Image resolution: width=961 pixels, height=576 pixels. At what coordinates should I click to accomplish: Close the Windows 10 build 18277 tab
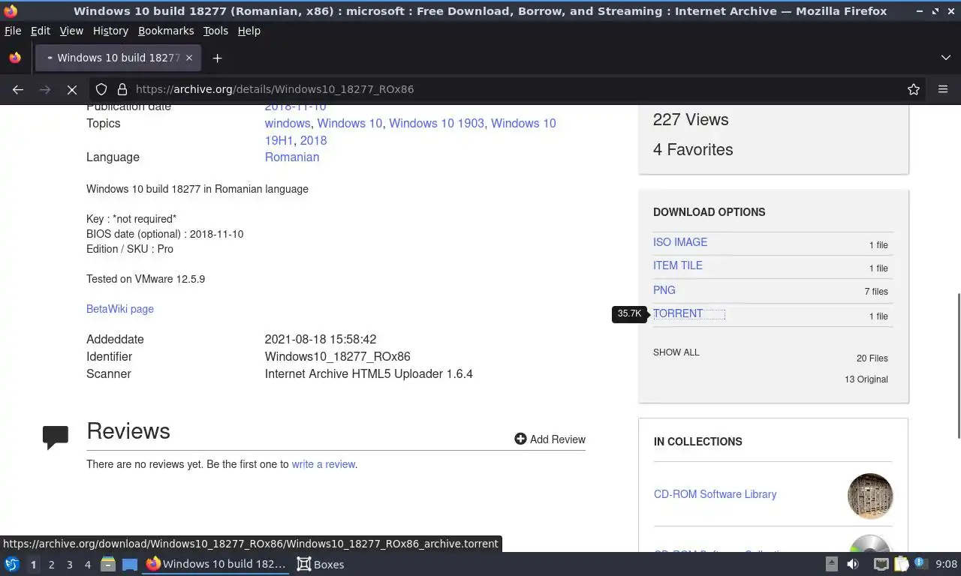pos(189,58)
